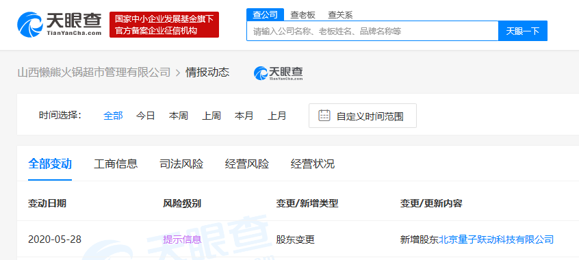Open the TianYanCha logo in the header
The height and width of the screenshot is (260, 579).
click(x=59, y=24)
